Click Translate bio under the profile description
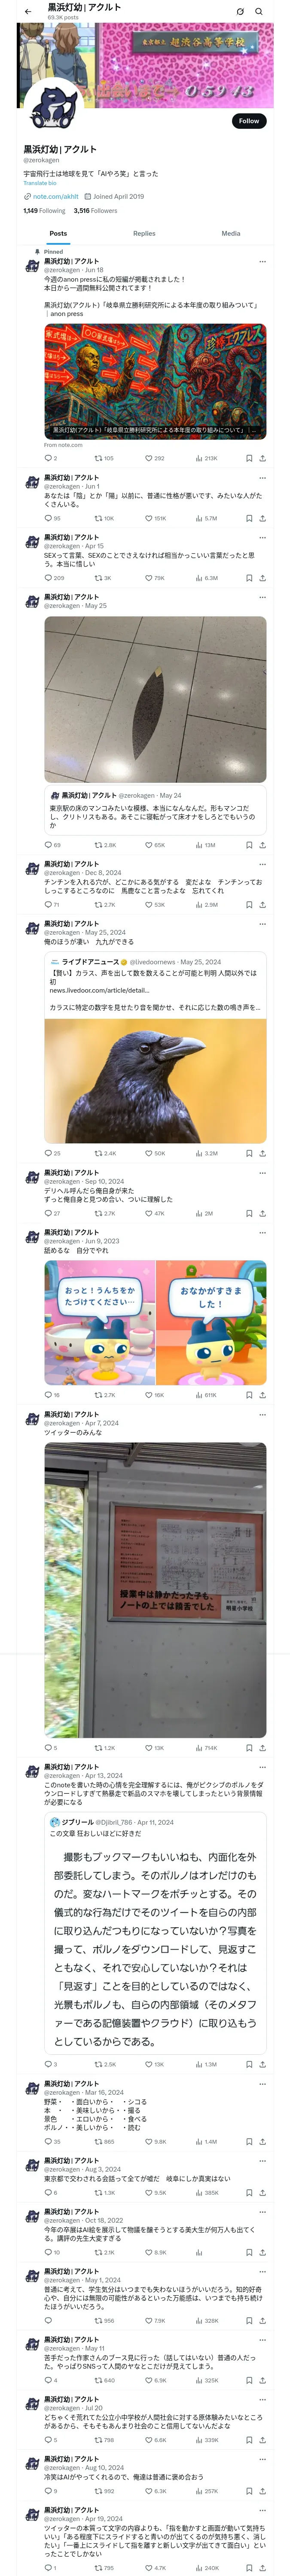290x2576 pixels. click(40, 183)
